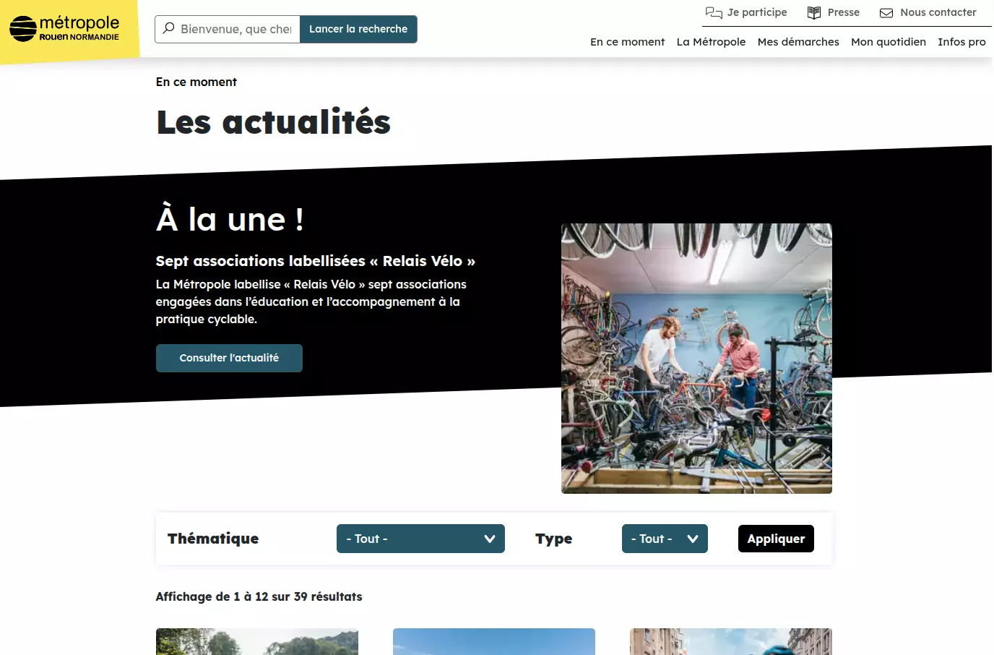Click the Je participe speech bubbles icon
This screenshot has height=655, width=994.
714,12
